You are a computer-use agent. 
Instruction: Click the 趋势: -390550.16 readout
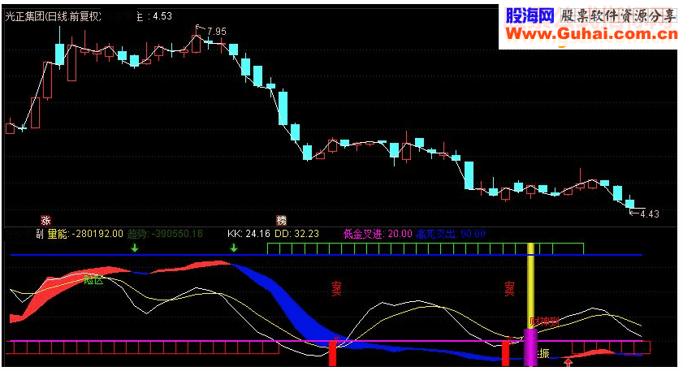(x=165, y=234)
